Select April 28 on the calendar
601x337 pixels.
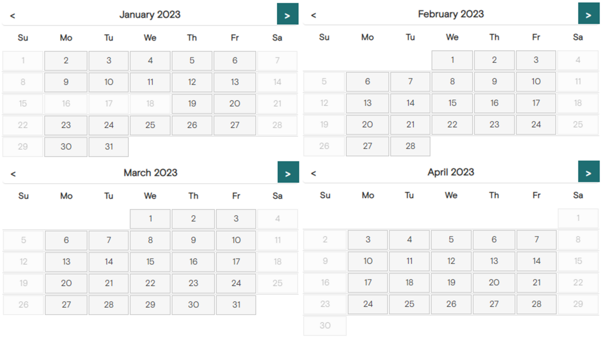(536, 304)
